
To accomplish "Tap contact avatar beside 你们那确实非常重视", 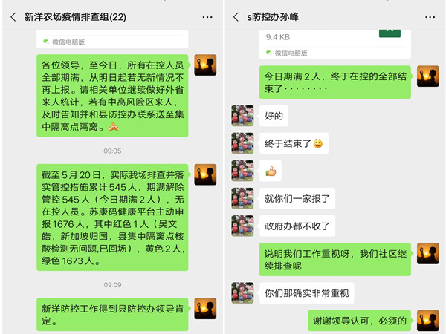I will (242, 293).
